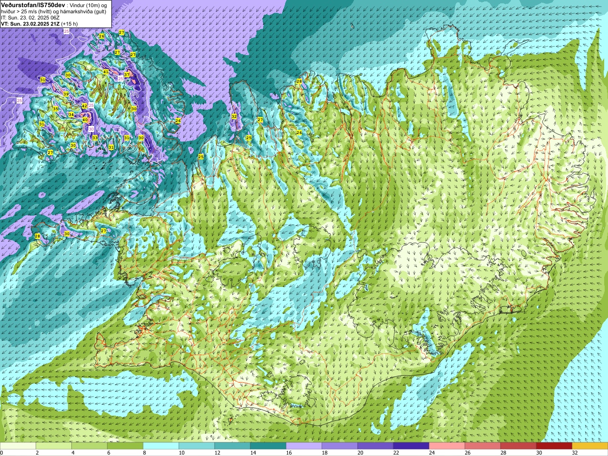Click the yellow gust label 33
This screenshot has width=608, height=456.
(x=95, y=138)
